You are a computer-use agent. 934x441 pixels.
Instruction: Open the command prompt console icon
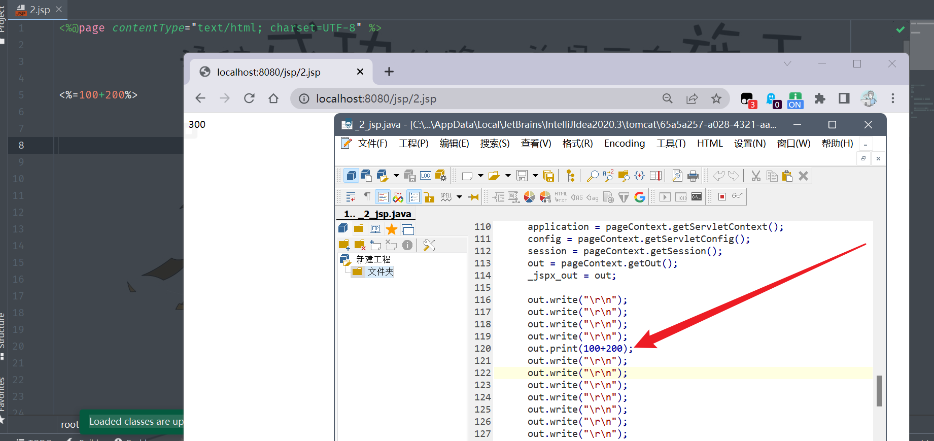(x=697, y=197)
